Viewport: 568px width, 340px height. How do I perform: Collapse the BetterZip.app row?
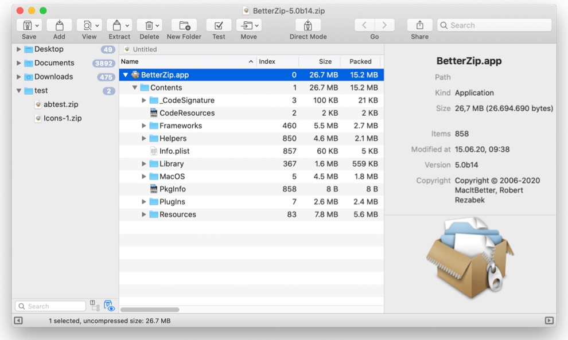pos(125,75)
